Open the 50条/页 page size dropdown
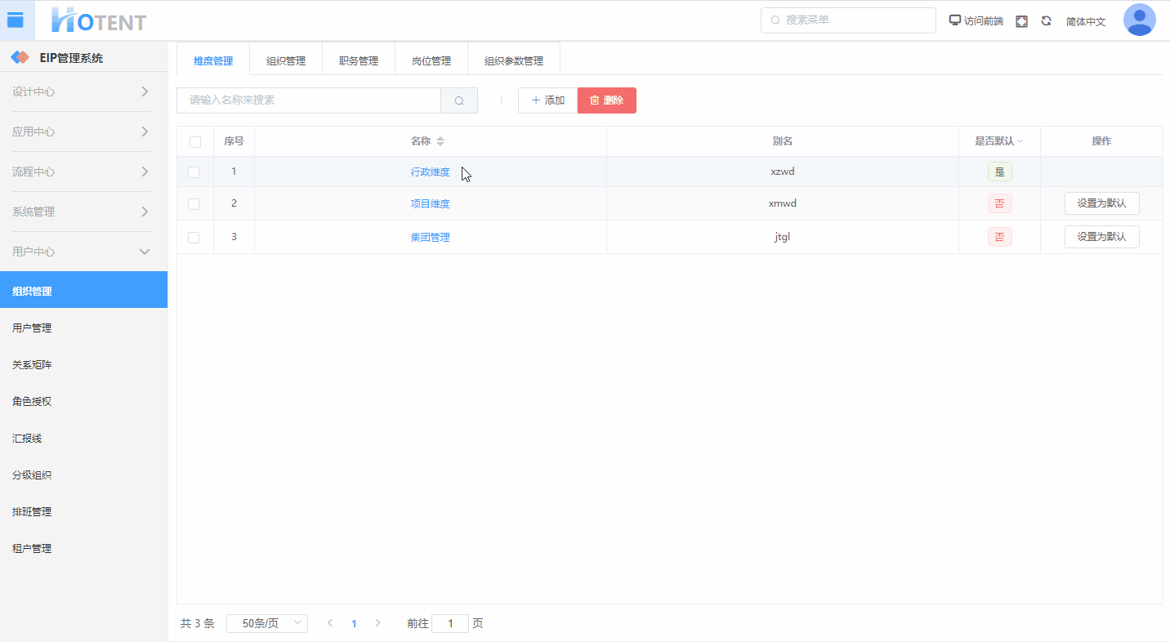The image size is (1170, 642). [267, 623]
